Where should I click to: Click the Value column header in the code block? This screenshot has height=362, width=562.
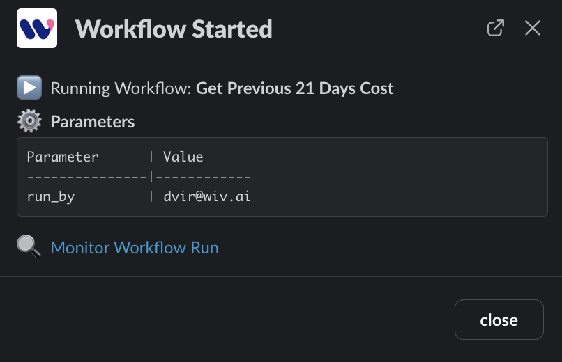(x=183, y=157)
